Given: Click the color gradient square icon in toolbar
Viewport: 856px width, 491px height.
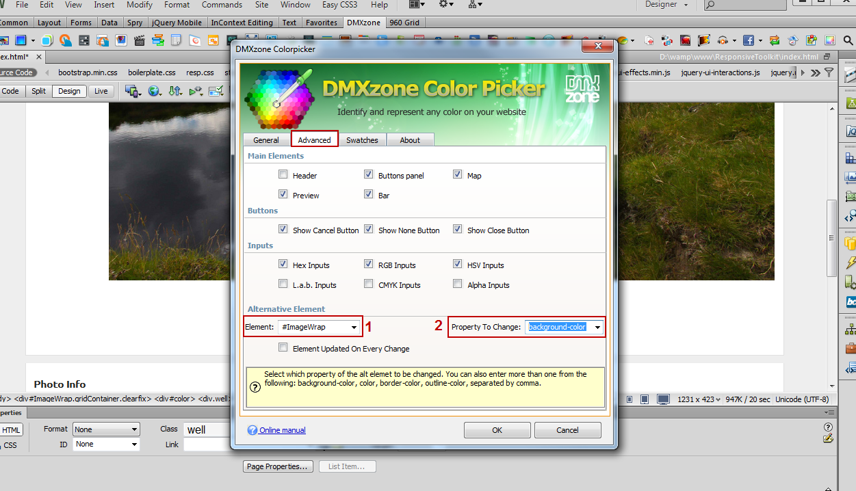Looking at the screenshot, I should tap(830, 40).
